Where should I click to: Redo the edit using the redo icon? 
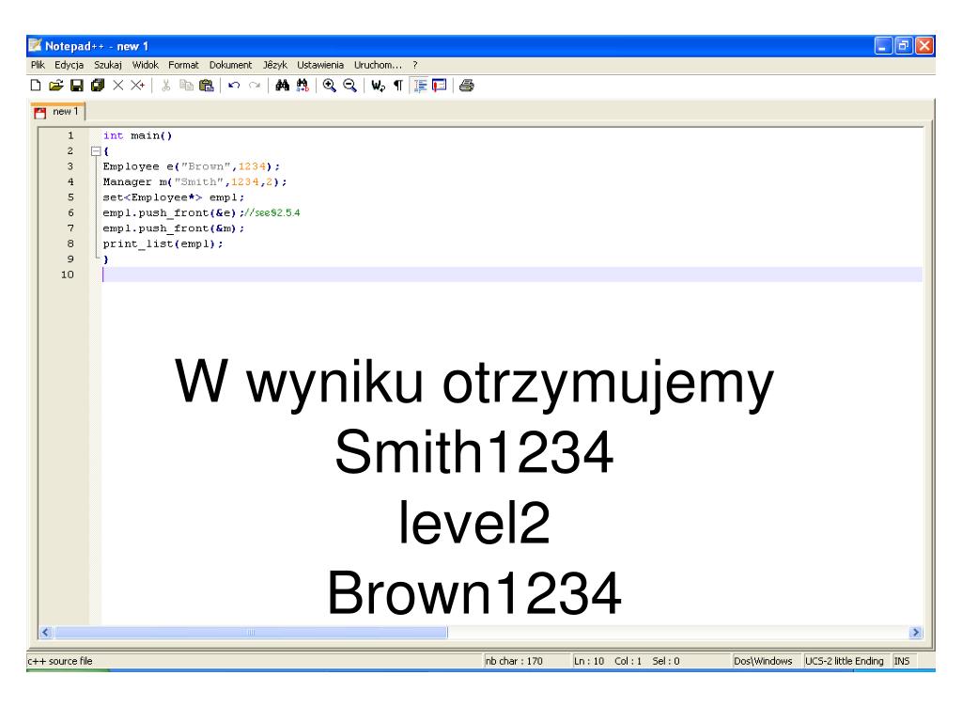[255, 86]
